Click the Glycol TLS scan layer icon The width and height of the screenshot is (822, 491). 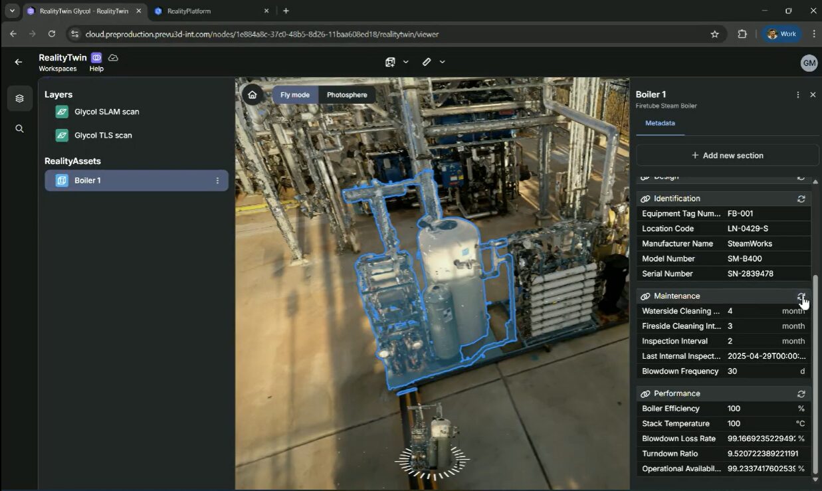tap(62, 136)
